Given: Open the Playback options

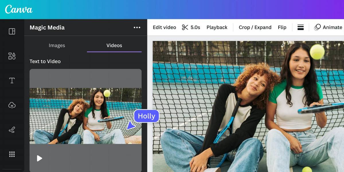Looking at the screenshot, I should (217, 27).
